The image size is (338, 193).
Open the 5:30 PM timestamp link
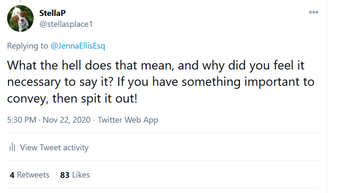click(22, 120)
